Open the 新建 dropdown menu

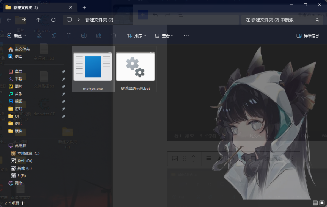click(x=16, y=36)
